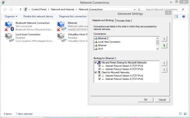Viewport: 190px width, 118px height.
Task: Select the VirtualBox Host-Only adapter icon
Action: 62,38
